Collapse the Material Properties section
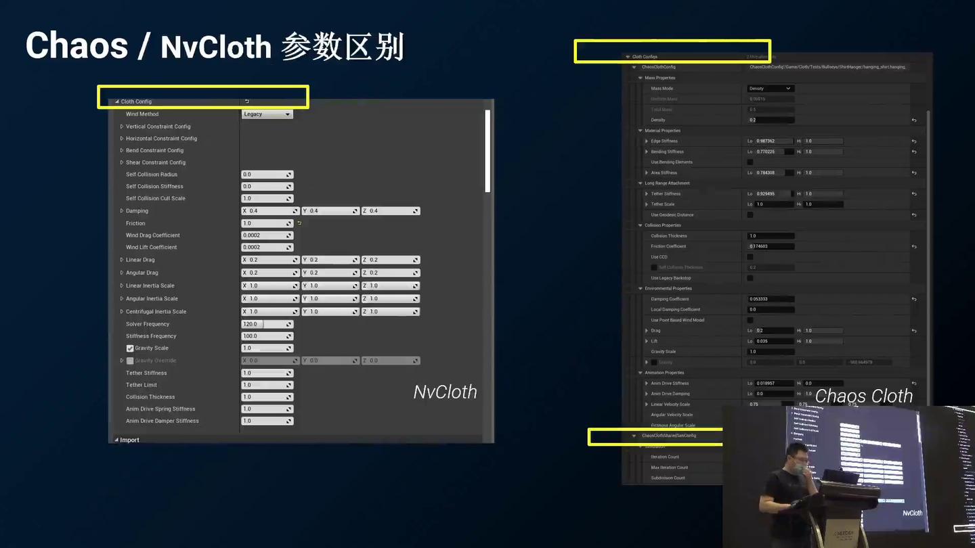975x548 pixels. click(641, 131)
